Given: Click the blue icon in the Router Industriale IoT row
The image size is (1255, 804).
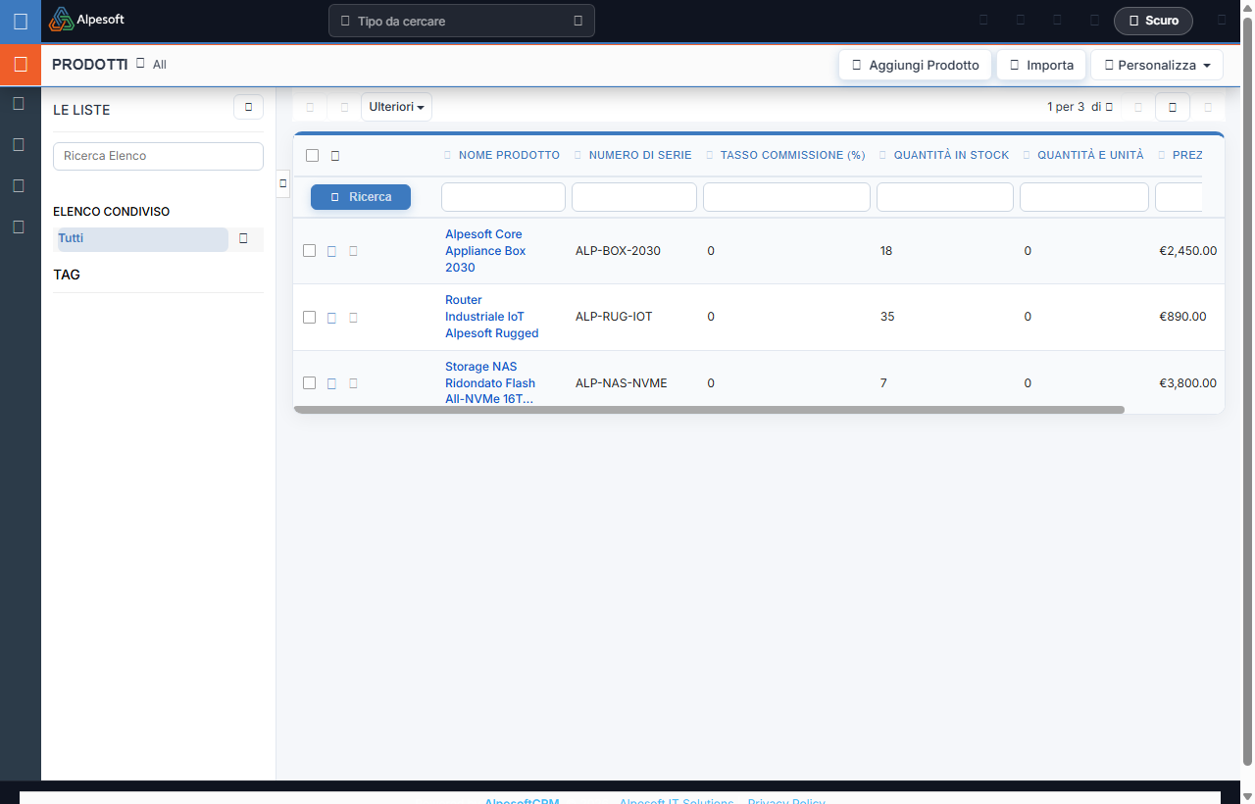Looking at the screenshot, I should pos(331,318).
